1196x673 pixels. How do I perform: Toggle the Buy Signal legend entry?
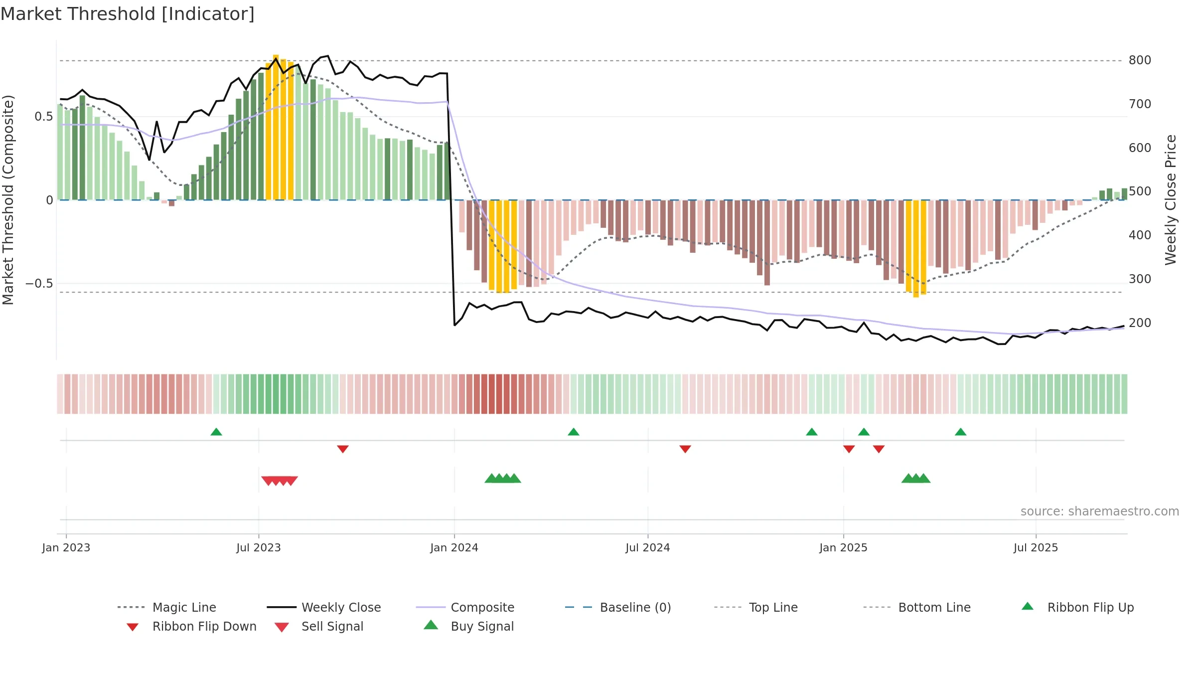[x=468, y=627]
